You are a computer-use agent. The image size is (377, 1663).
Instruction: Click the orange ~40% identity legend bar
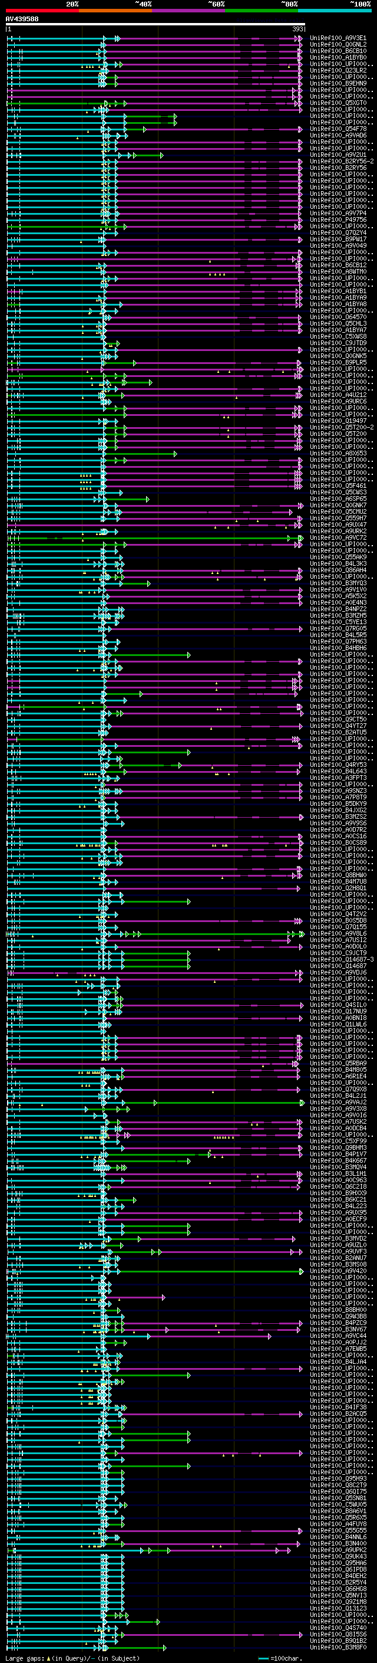point(115,11)
